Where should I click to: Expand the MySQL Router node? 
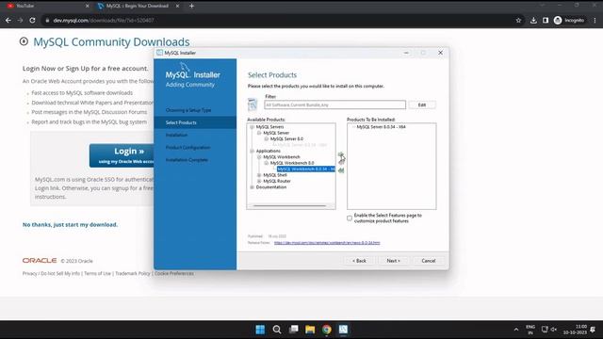(259, 181)
